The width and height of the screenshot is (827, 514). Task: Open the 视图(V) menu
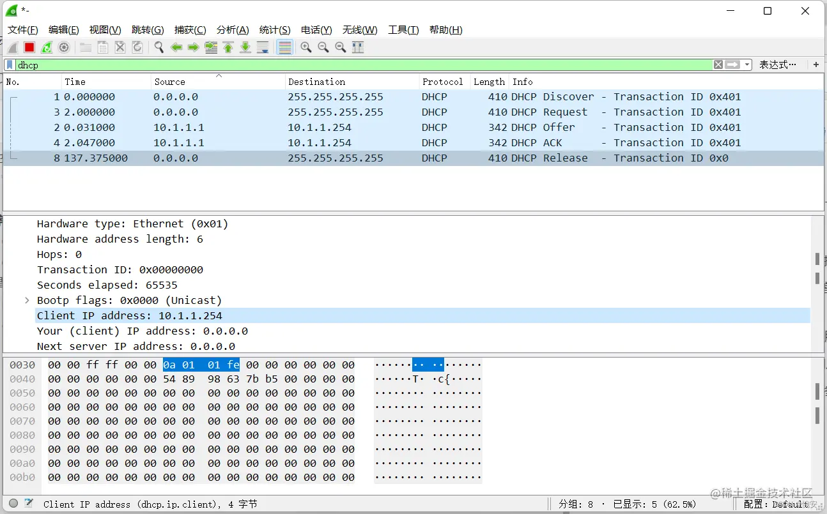click(x=105, y=30)
